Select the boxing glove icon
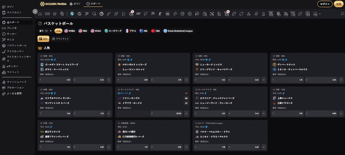 [175, 14]
